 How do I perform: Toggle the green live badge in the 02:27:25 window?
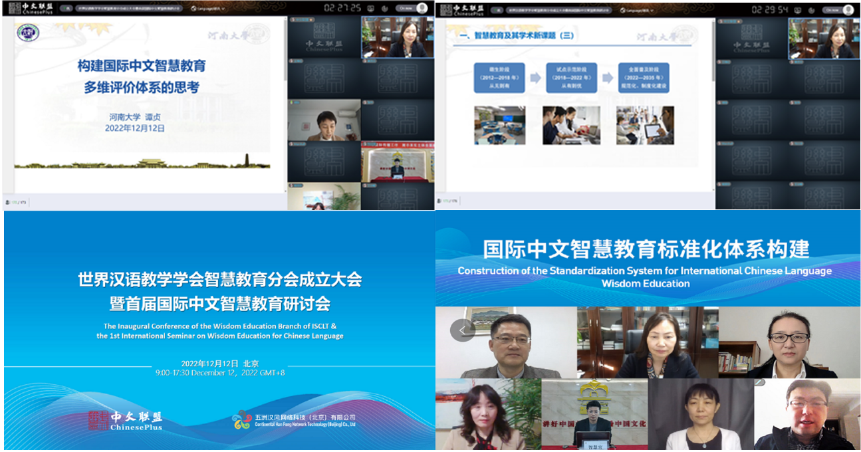pyautogui.click(x=66, y=9)
